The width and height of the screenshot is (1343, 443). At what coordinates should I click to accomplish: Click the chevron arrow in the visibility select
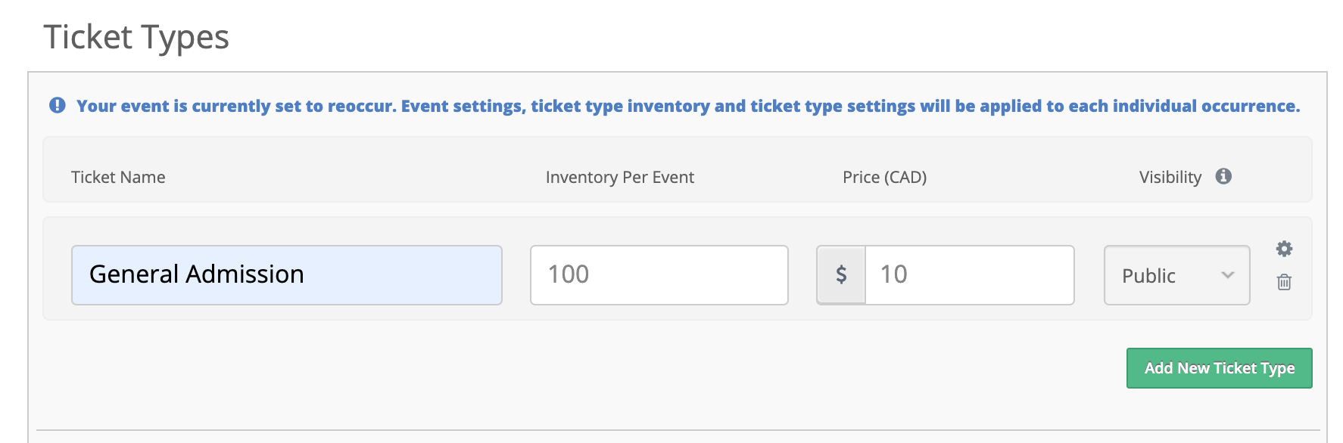pyautogui.click(x=1228, y=275)
